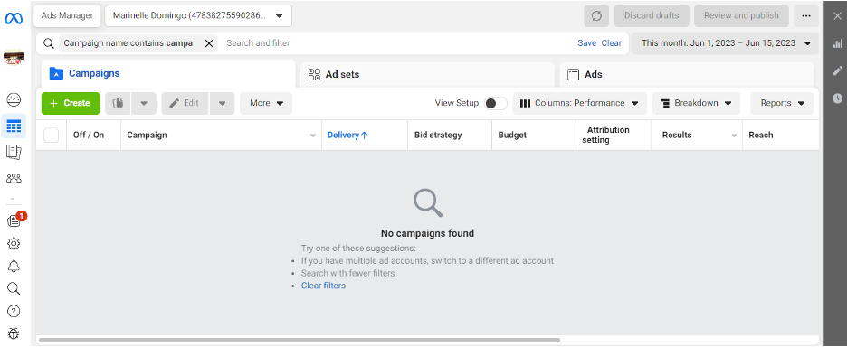847x347 pixels.
Task: Open the Breakdown dropdown
Action: [696, 103]
